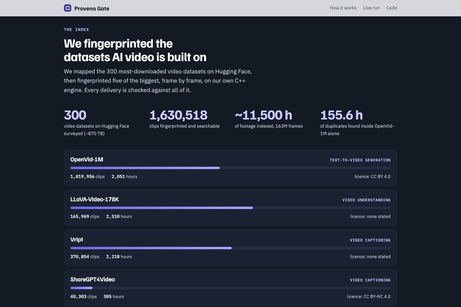Go to the Live run section

[371, 8]
